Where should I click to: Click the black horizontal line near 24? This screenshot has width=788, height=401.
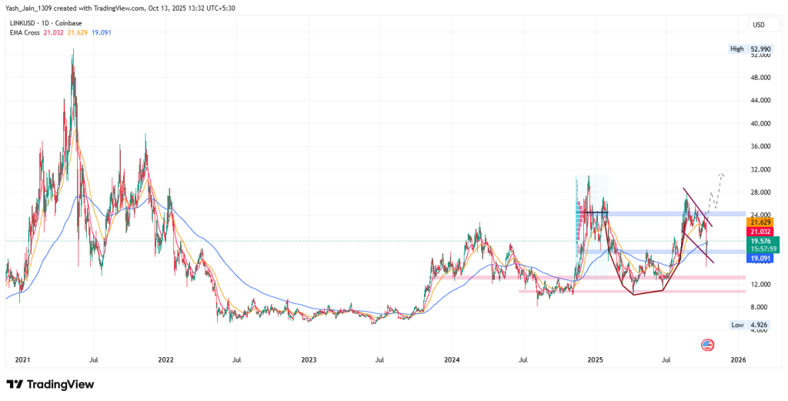click(591, 212)
